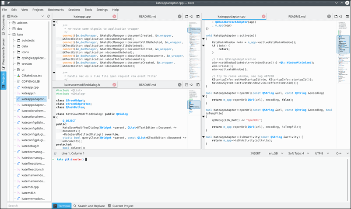Open the Bookmarks menu
This screenshot has width=351, height=209.
[56, 10]
